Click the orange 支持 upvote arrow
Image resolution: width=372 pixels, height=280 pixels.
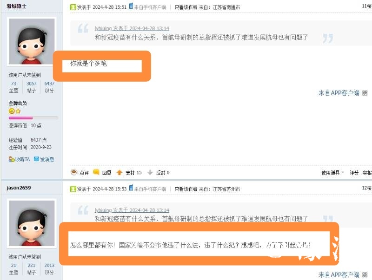tap(120, 172)
